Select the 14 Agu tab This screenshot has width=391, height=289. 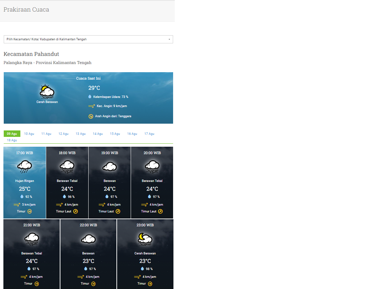pyautogui.click(x=98, y=134)
